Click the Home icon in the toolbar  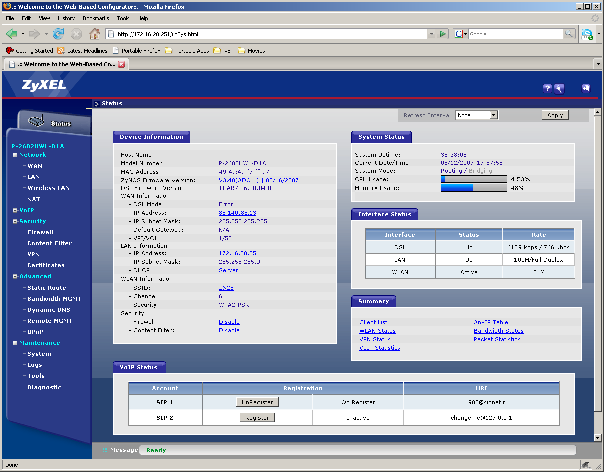[x=94, y=34]
